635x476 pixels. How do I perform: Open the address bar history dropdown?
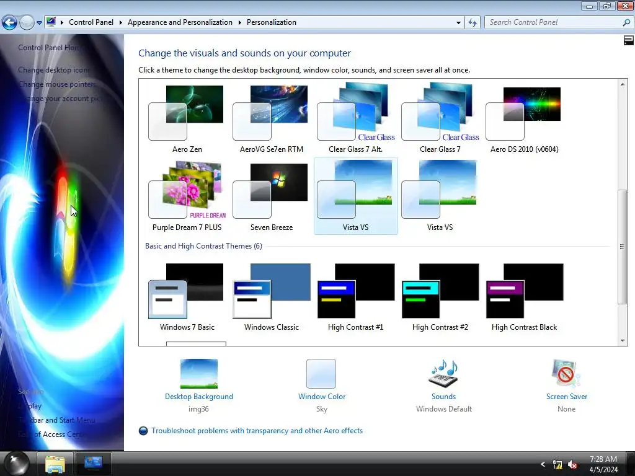pos(458,23)
